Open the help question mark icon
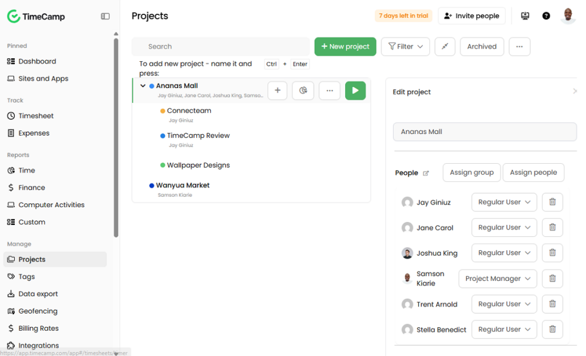This screenshot has height=356, width=586. pyautogui.click(x=546, y=15)
